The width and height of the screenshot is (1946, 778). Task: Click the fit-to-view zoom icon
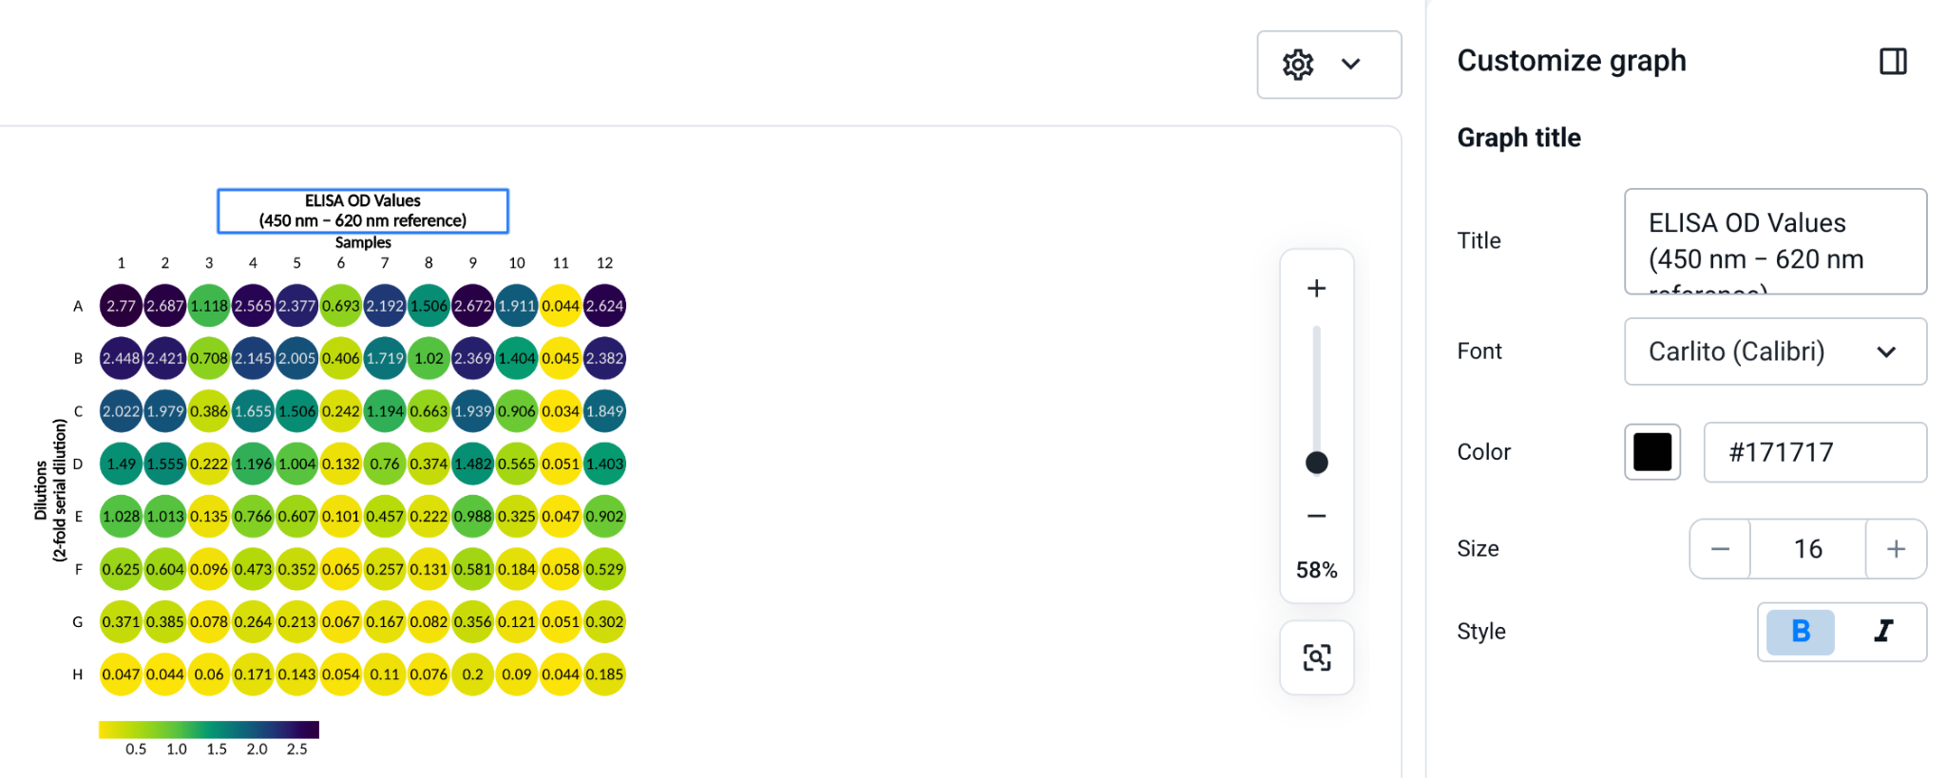1316,657
